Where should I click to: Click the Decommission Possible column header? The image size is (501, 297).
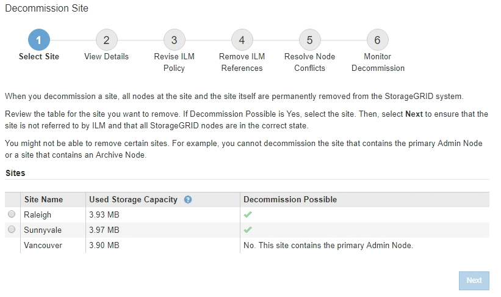290,200
